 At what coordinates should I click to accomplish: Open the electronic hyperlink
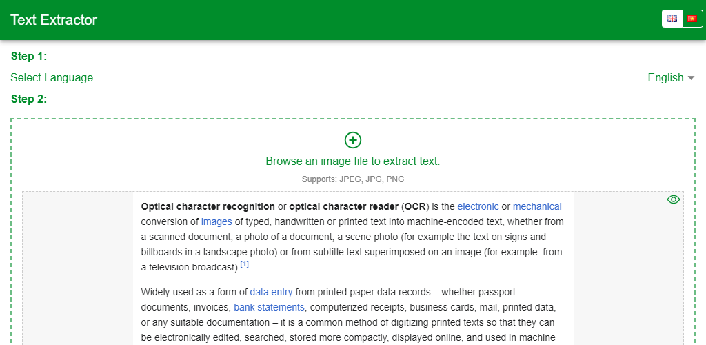[x=478, y=206]
